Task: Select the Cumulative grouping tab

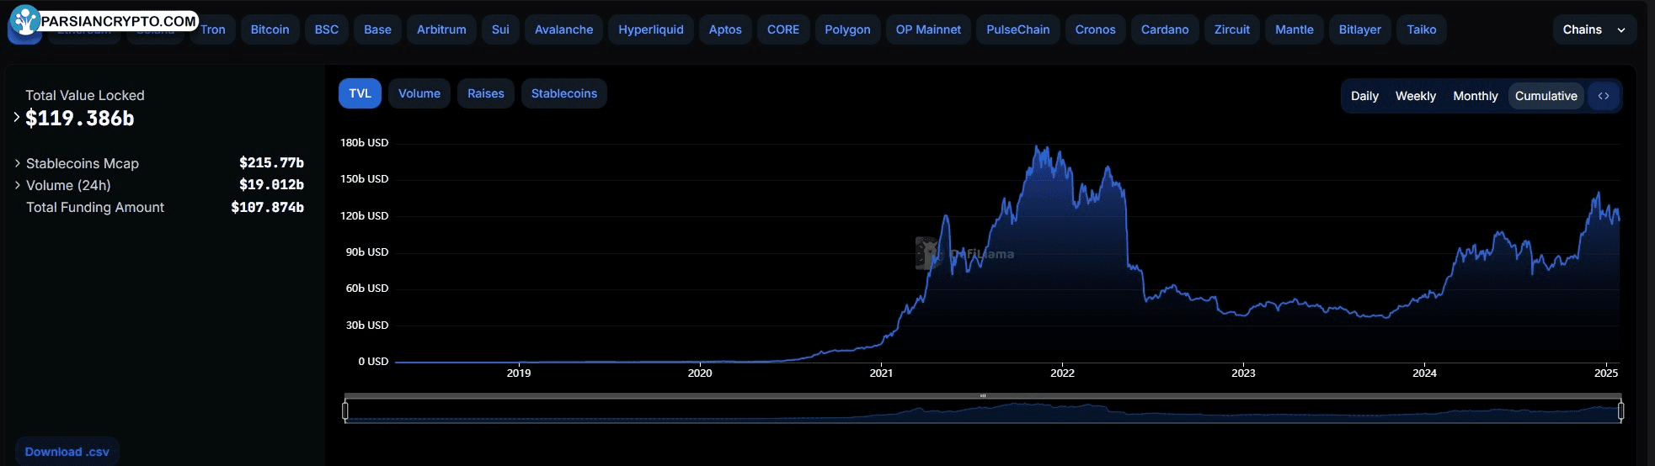Action: point(1546,96)
